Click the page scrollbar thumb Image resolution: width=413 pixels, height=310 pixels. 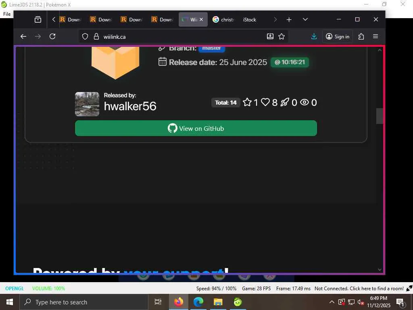[x=380, y=116]
